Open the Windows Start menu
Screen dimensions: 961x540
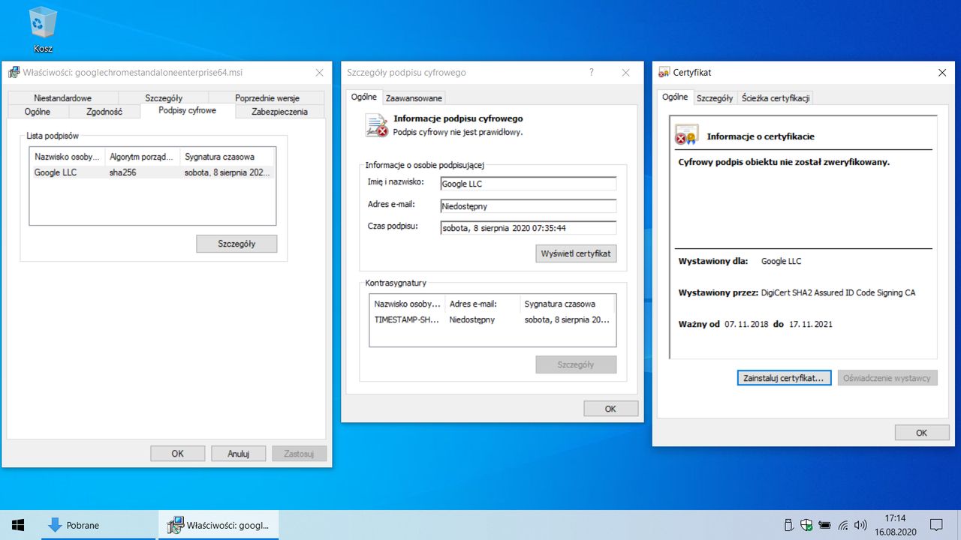point(18,525)
